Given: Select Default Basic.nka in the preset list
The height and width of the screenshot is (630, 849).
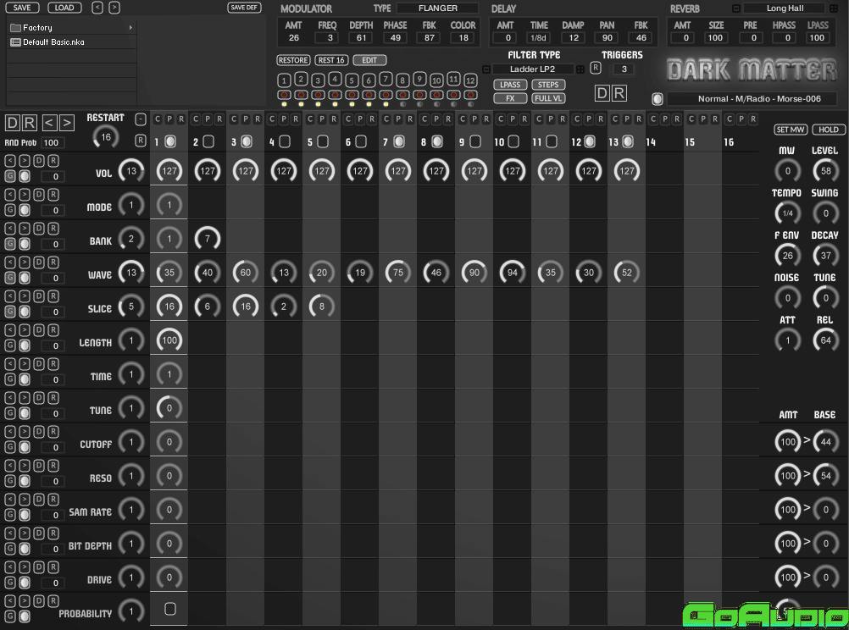Looking at the screenshot, I should tap(53, 41).
